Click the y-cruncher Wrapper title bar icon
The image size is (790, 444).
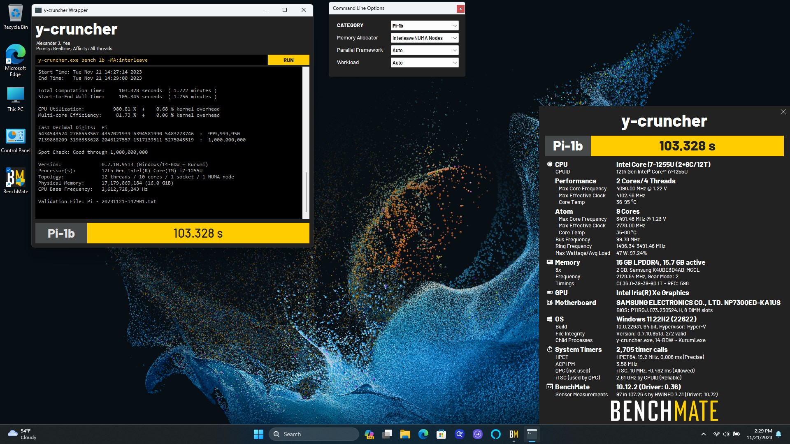[x=38, y=10]
